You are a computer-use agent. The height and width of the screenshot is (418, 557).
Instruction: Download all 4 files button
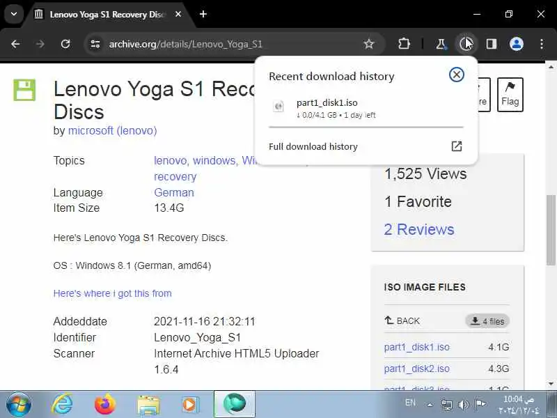487,321
